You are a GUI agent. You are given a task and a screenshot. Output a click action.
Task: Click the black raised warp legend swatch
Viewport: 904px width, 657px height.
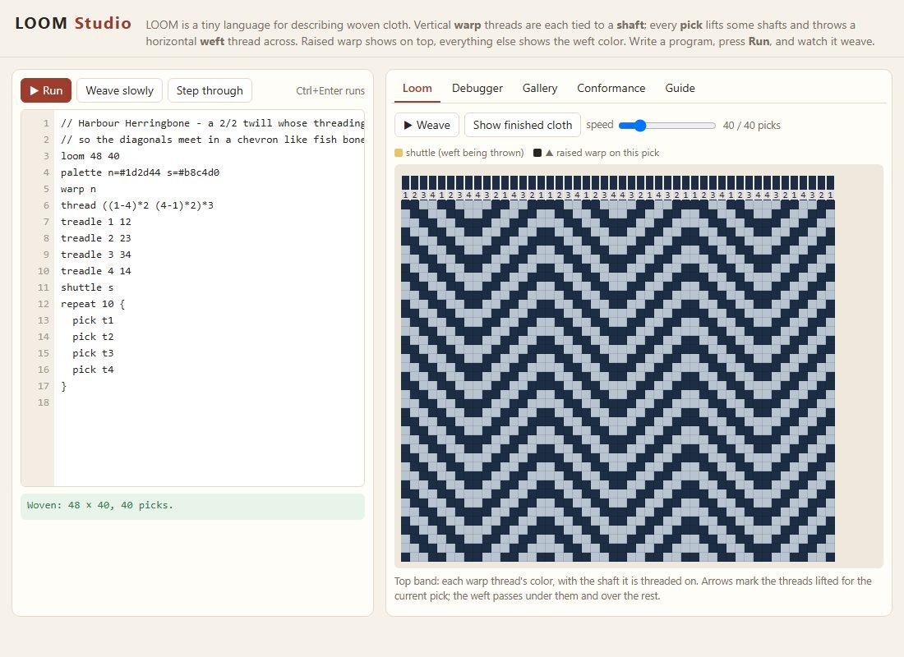pos(537,153)
